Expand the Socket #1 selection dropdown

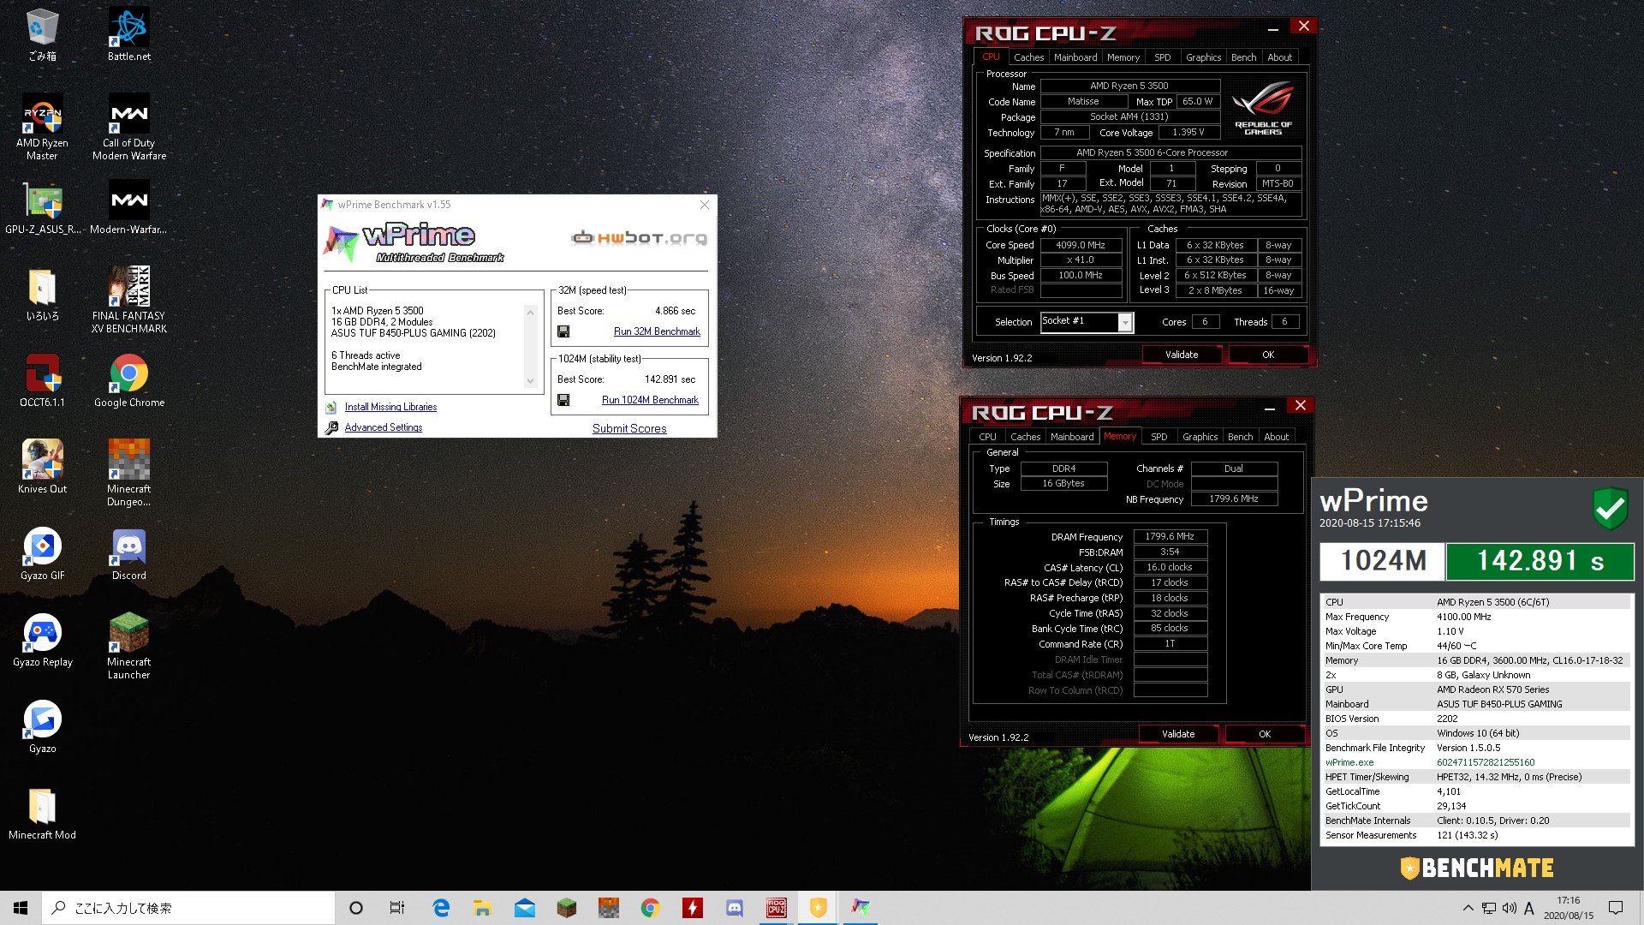coord(1125,322)
